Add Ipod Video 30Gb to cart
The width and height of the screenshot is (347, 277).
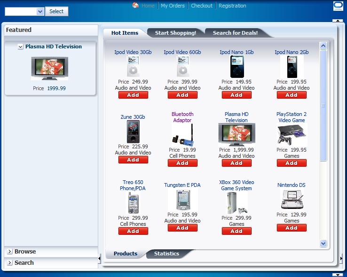133,95
